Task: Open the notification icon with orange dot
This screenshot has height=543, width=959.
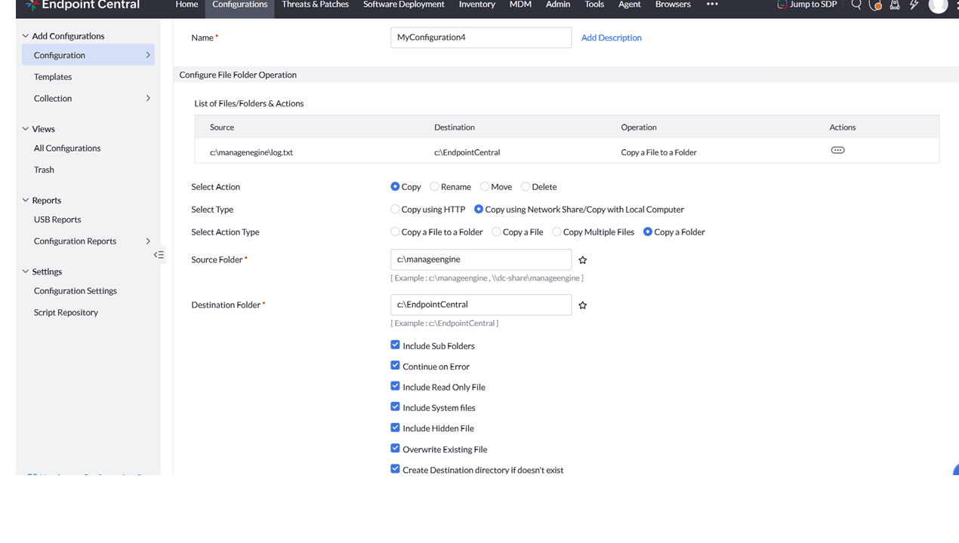Action: coord(875,5)
